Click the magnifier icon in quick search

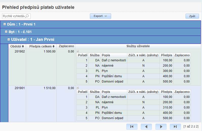pos(27,16)
